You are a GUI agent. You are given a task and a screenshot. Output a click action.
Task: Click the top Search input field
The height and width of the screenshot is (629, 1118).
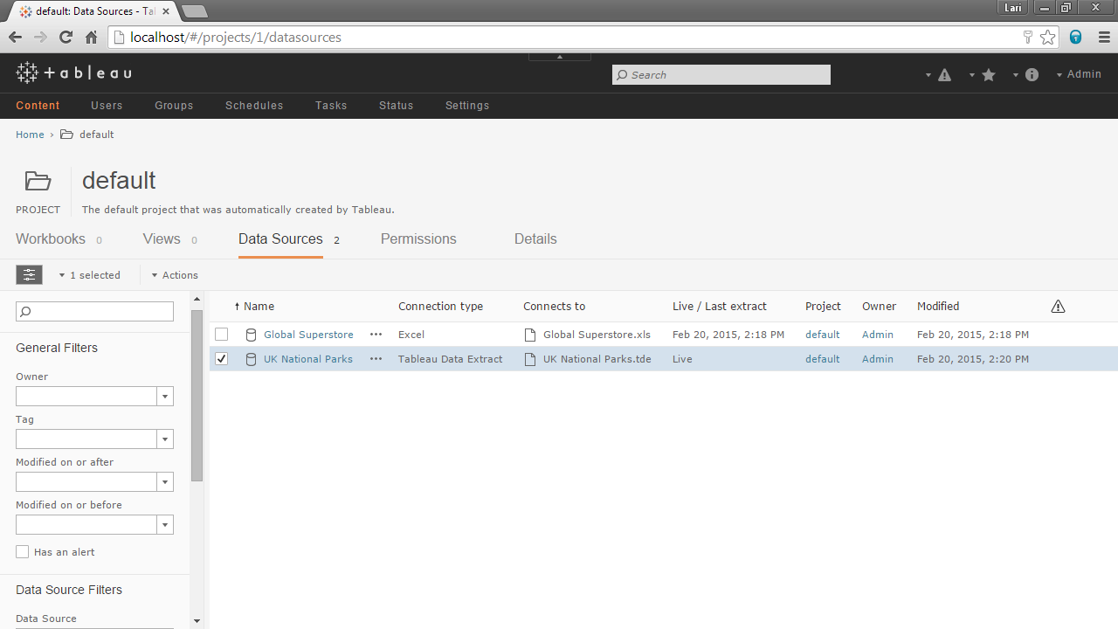coord(721,75)
